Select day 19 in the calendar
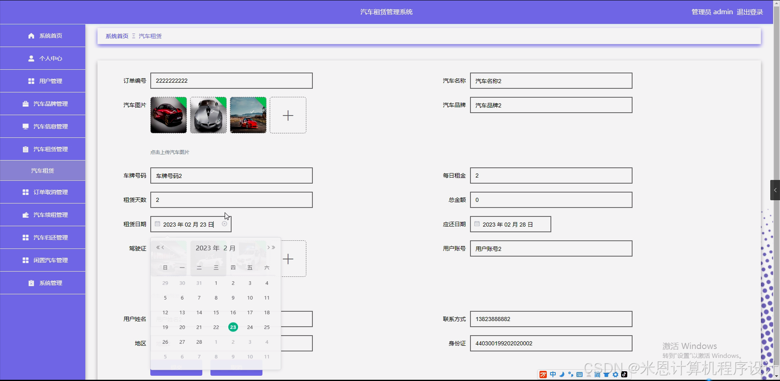The image size is (780, 381). (165, 327)
